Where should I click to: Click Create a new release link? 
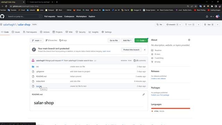pos(158,78)
